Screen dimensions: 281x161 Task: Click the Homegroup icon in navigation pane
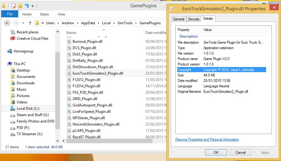[10, 51]
